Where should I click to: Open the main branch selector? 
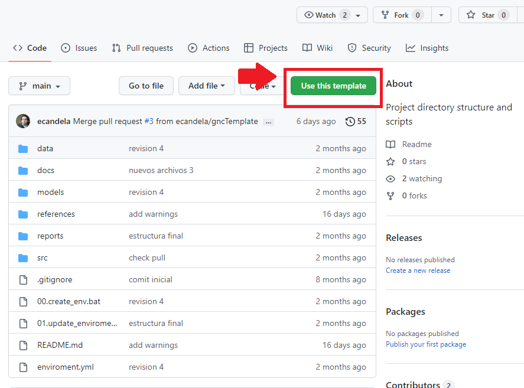click(x=40, y=86)
